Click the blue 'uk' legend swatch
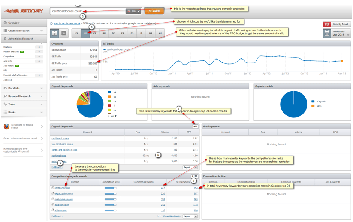Viewport: 353px width, 222px height. click(109, 92)
